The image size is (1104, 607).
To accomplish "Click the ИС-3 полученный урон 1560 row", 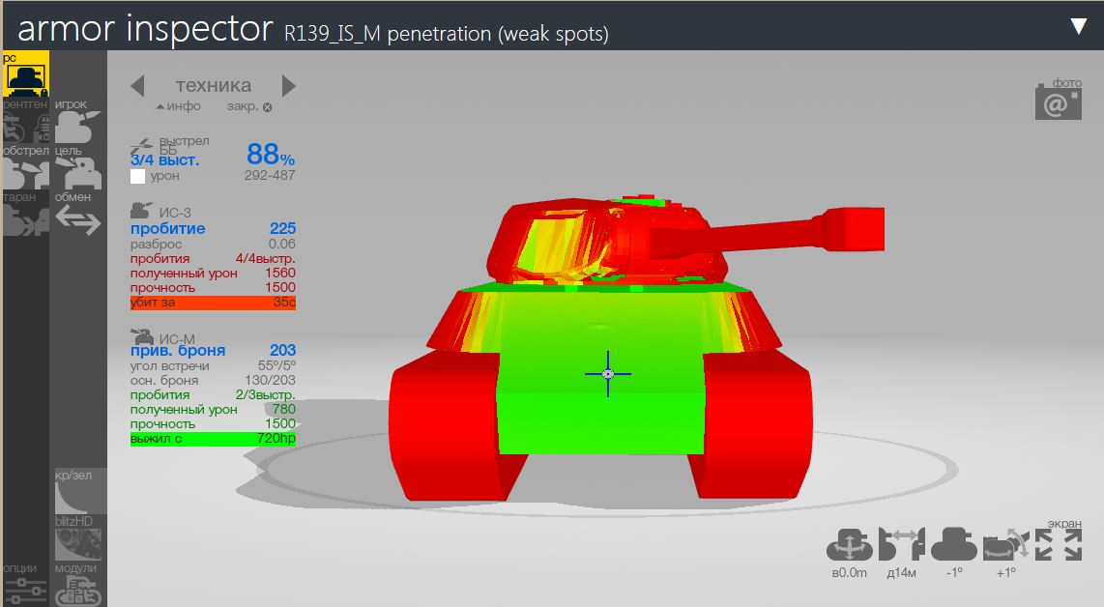I will click(x=213, y=273).
